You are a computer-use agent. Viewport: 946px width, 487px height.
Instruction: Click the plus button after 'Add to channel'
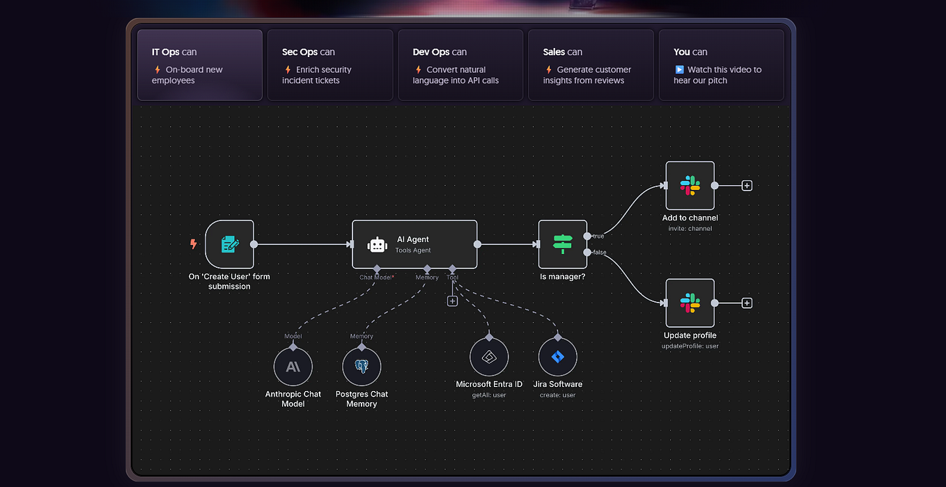[746, 185]
